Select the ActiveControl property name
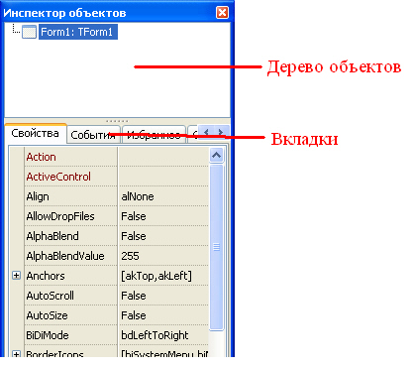This screenshot has width=415, height=367. point(58,177)
